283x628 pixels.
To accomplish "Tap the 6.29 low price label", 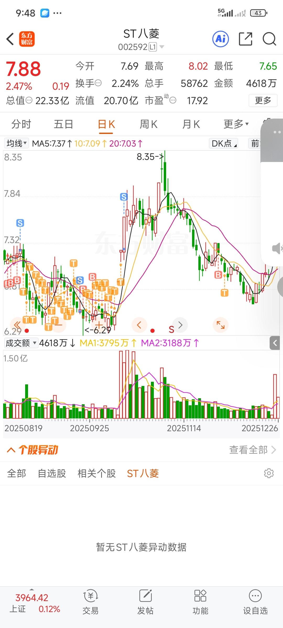I will pyautogui.click(x=98, y=330).
